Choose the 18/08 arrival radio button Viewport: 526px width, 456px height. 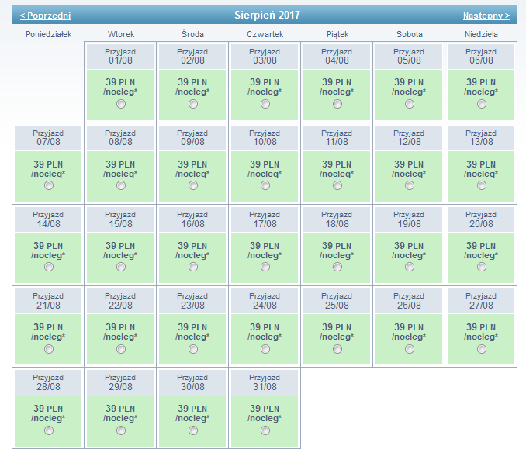[x=337, y=267]
